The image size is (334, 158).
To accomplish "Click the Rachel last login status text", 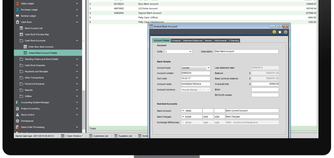I will [35, 136].
